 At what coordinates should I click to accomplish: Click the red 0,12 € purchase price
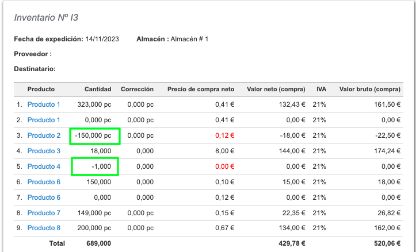pyautogui.click(x=225, y=135)
